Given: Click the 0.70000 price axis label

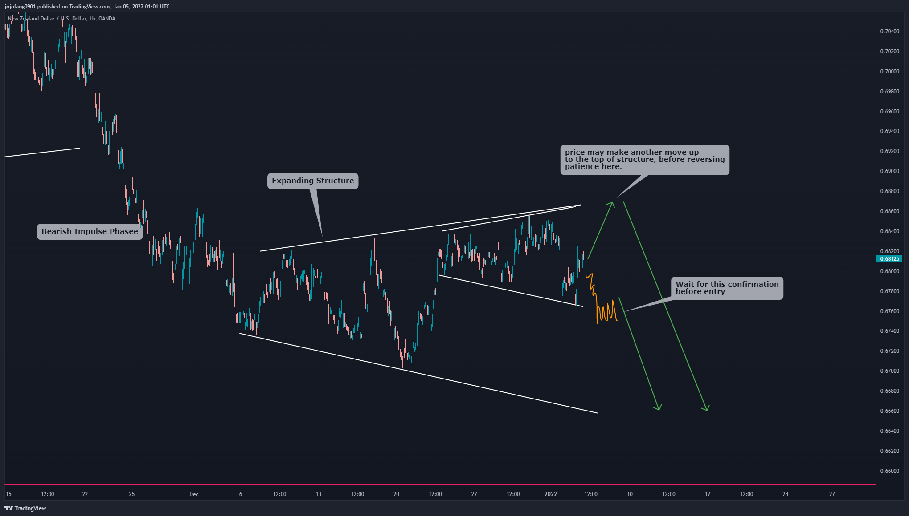Looking at the screenshot, I should point(889,72).
